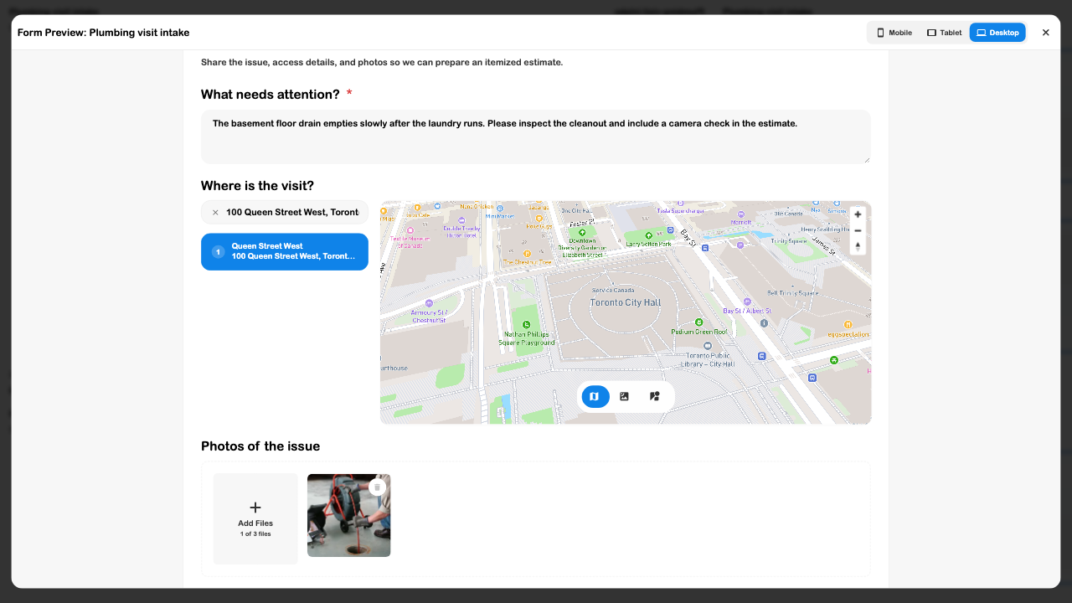
Task: Switch preview to Mobile view
Action: (x=894, y=33)
